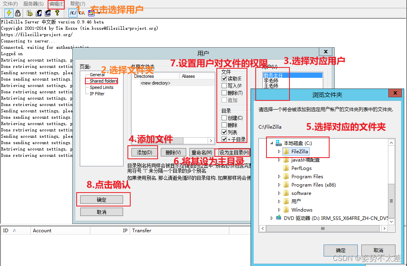
Task: Open the 文件(F) menu
Action: pyautogui.click(x=10, y=4)
